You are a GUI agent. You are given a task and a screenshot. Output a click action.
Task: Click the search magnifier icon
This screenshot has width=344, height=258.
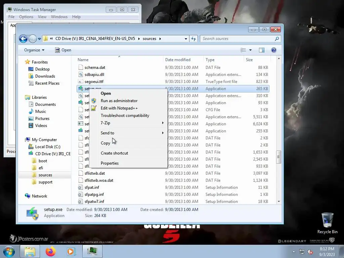tap(277, 39)
